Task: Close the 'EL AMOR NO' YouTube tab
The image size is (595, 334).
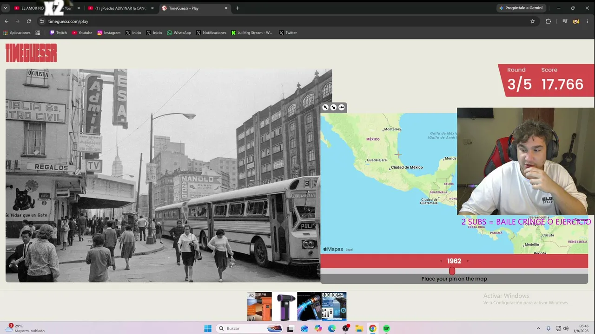Action: (x=78, y=8)
